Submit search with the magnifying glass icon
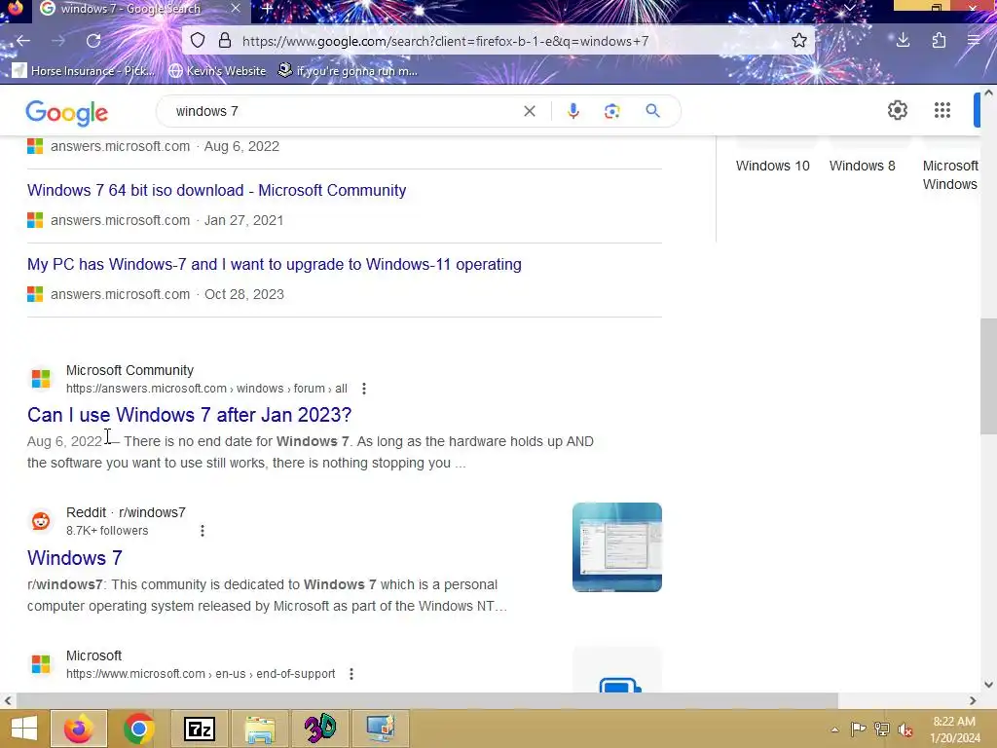 tap(652, 111)
